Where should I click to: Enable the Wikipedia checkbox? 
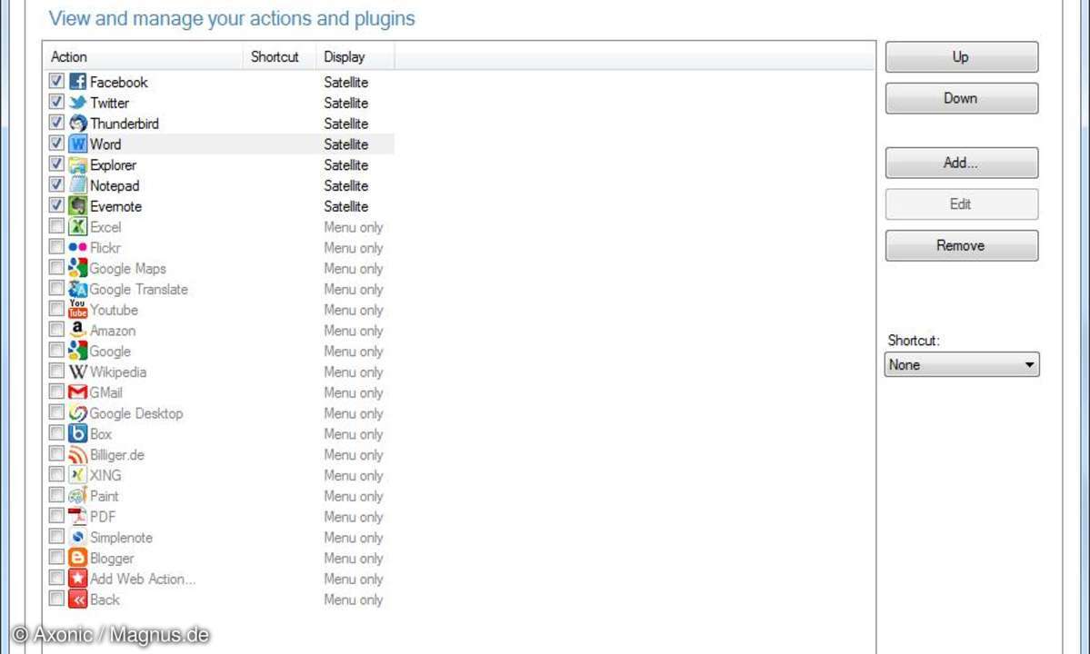(56, 372)
